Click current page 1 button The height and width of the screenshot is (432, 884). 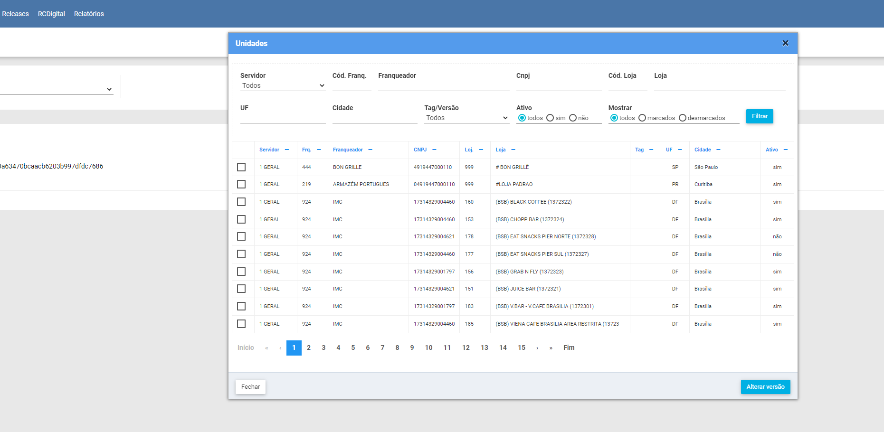294,348
